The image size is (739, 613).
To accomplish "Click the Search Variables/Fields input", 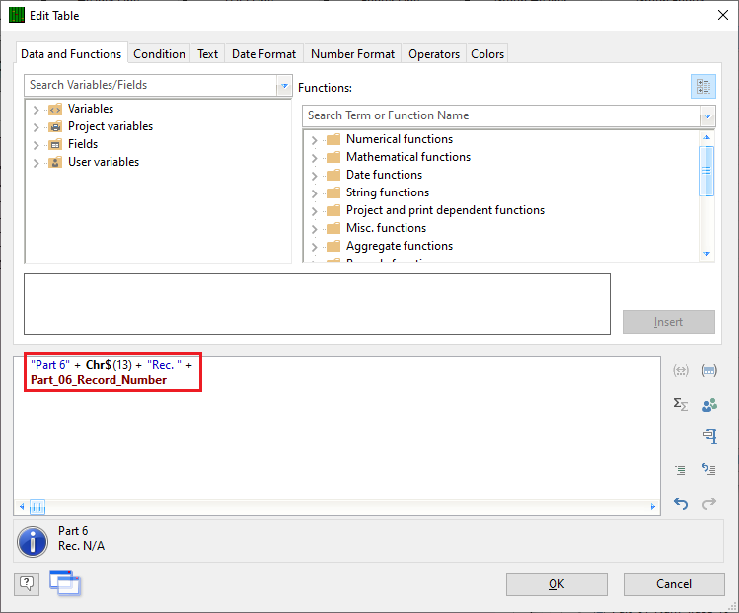I will point(151,85).
